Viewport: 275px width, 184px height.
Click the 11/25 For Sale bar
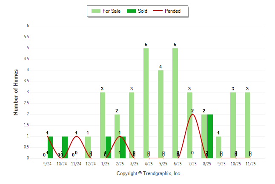(x=248, y=125)
